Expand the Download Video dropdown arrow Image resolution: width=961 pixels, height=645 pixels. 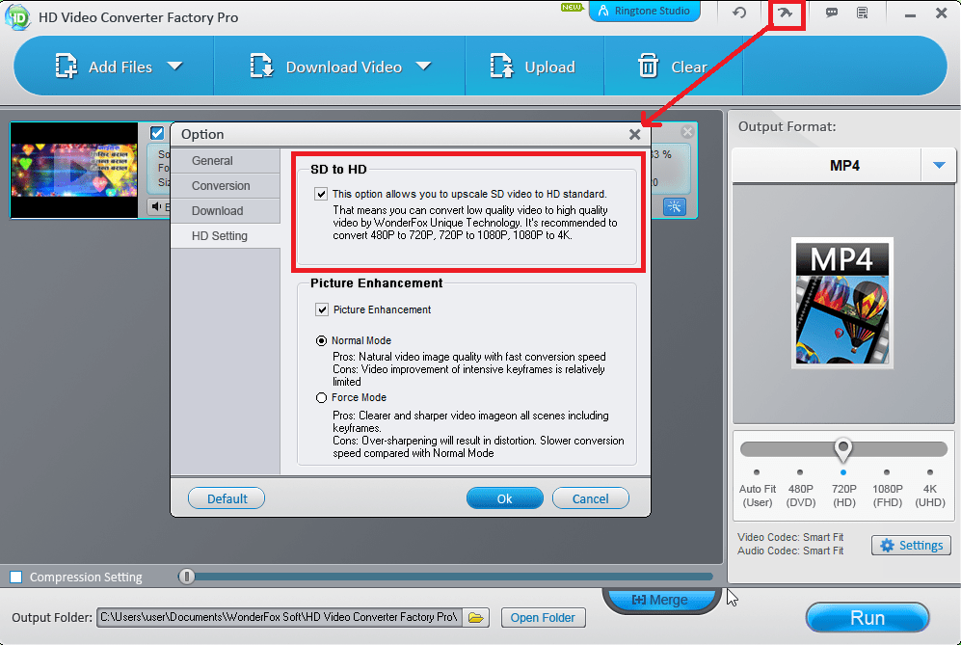click(x=423, y=66)
